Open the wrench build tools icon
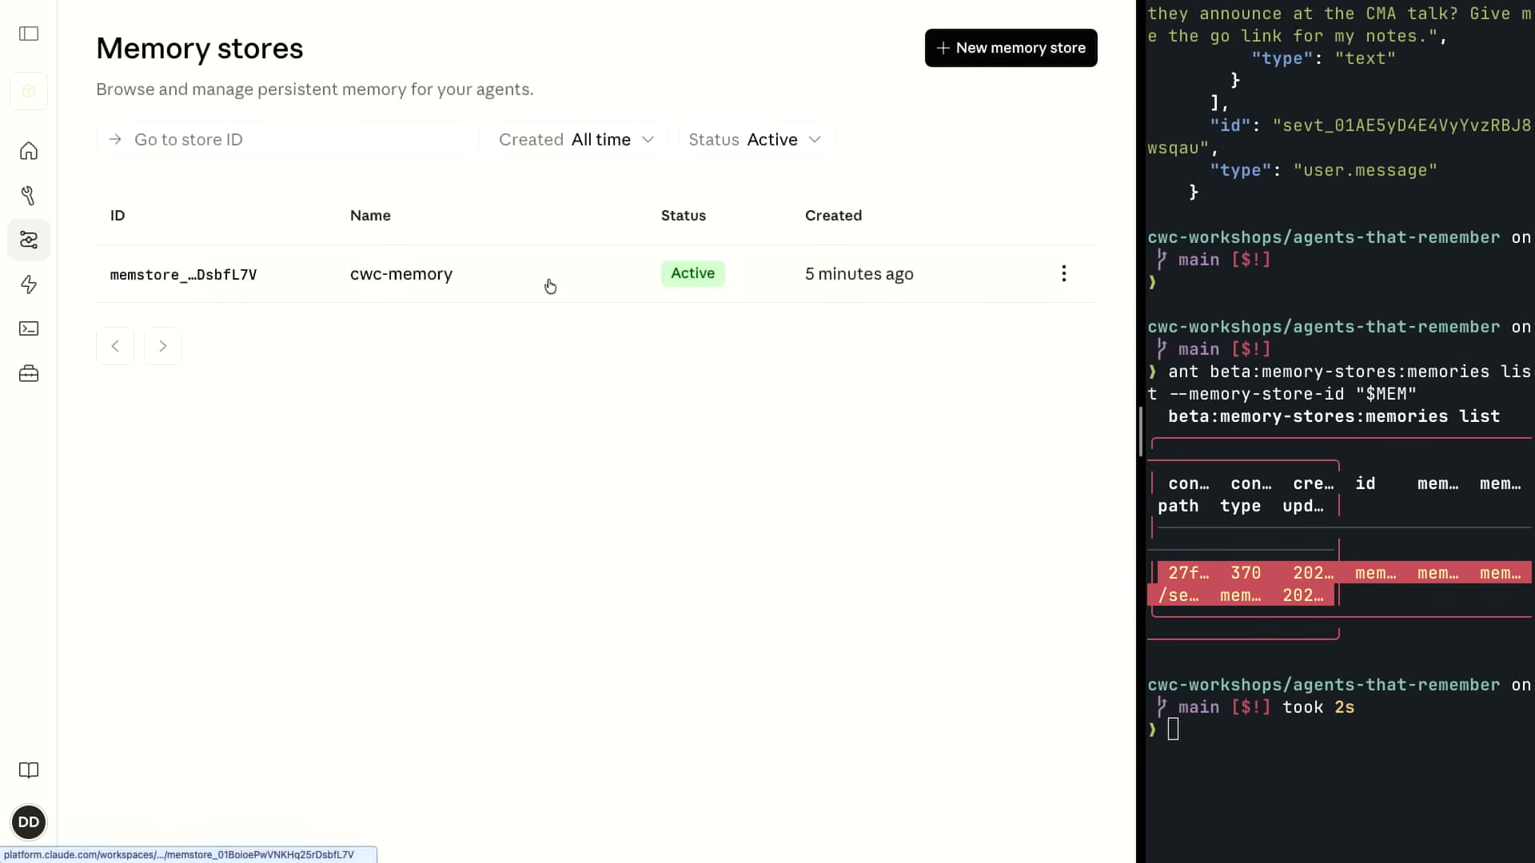The height and width of the screenshot is (863, 1535). pyautogui.click(x=29, y=196)
